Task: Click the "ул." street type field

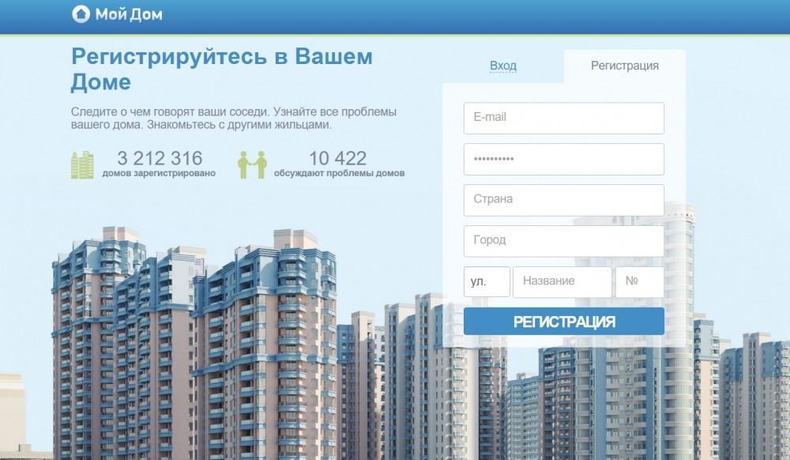Action: [486, 281]
